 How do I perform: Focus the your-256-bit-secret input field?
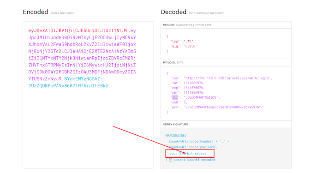[190, 153]
